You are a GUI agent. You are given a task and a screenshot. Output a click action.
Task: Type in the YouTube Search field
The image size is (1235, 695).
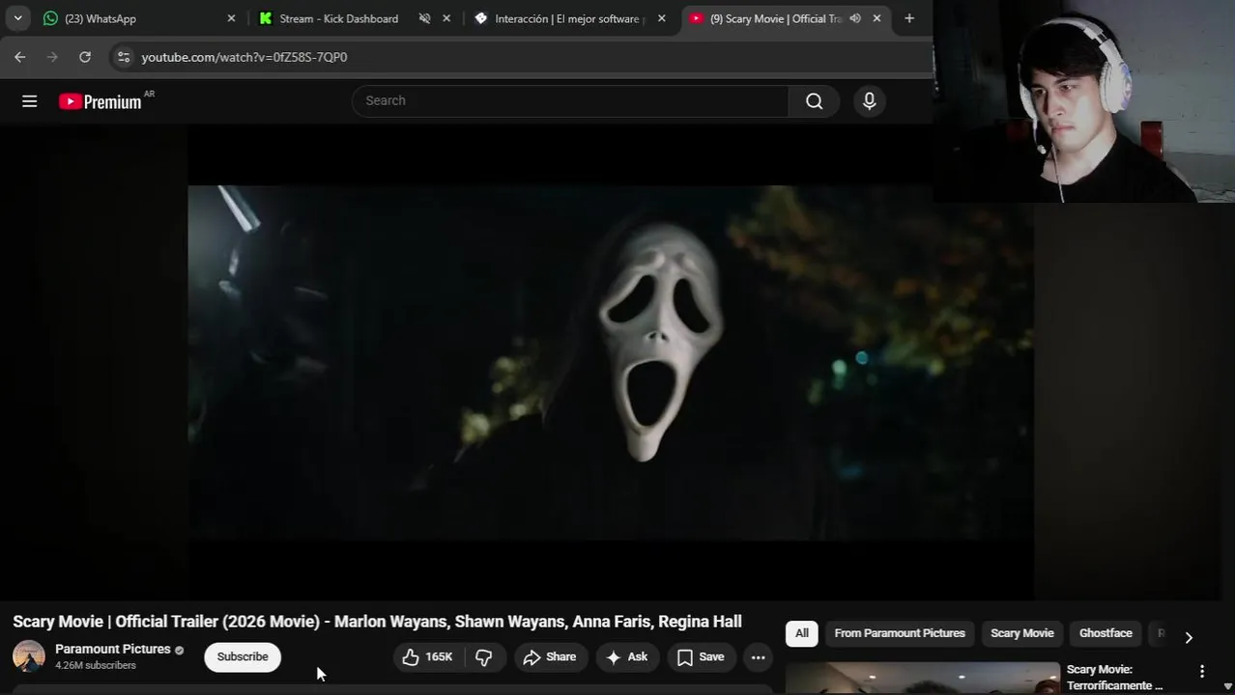570,101
